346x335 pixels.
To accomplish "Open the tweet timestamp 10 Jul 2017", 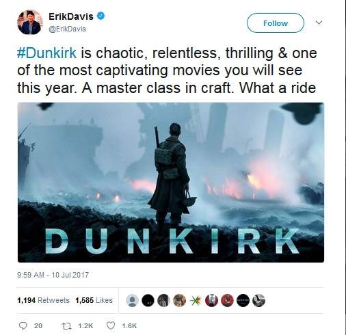I will click(53, 275).
